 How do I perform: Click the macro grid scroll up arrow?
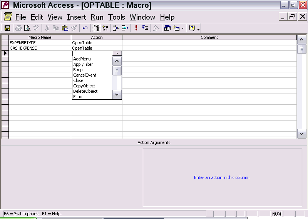pos(302,40)
